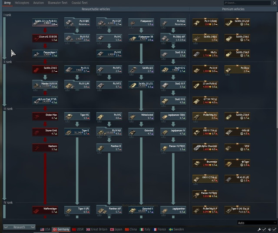The height and width of the screenshot is (233, 278).
Task: Click the Japan flag icon
Action: pyautogui.click(x=112, y=230)
